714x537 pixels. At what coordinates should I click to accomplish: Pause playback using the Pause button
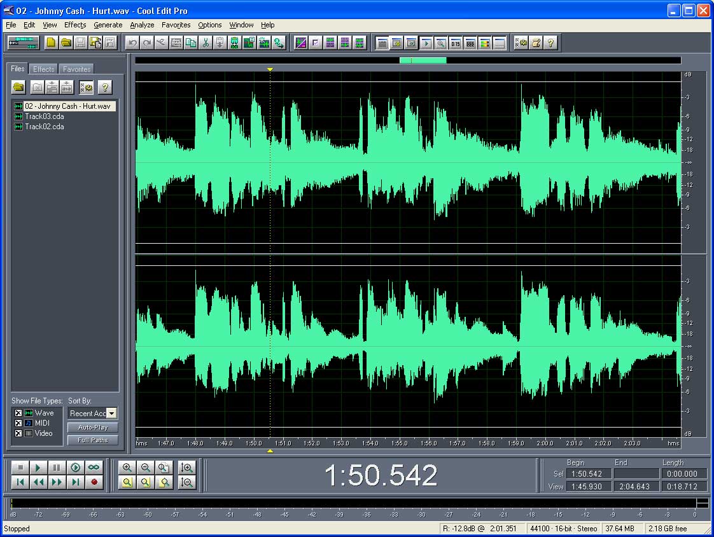(57, 467)
